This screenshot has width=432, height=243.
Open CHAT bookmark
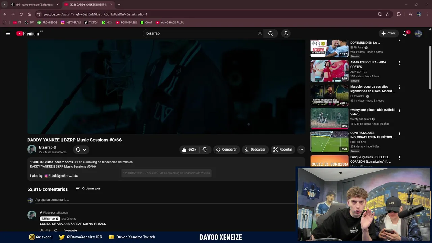pyautogui.click(x=146, y=23)
